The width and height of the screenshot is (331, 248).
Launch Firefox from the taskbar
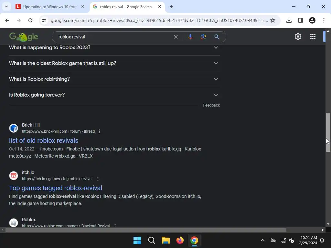(180, 240)
